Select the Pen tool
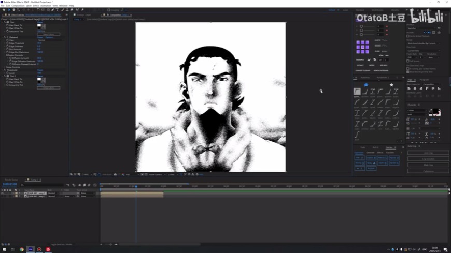Image resolution: width=451 pixels, height=253 pixels. pyautogui.click(x=53, y=10)
